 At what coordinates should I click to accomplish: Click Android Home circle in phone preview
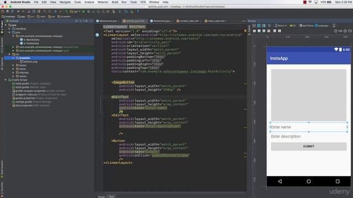[309, 181]
